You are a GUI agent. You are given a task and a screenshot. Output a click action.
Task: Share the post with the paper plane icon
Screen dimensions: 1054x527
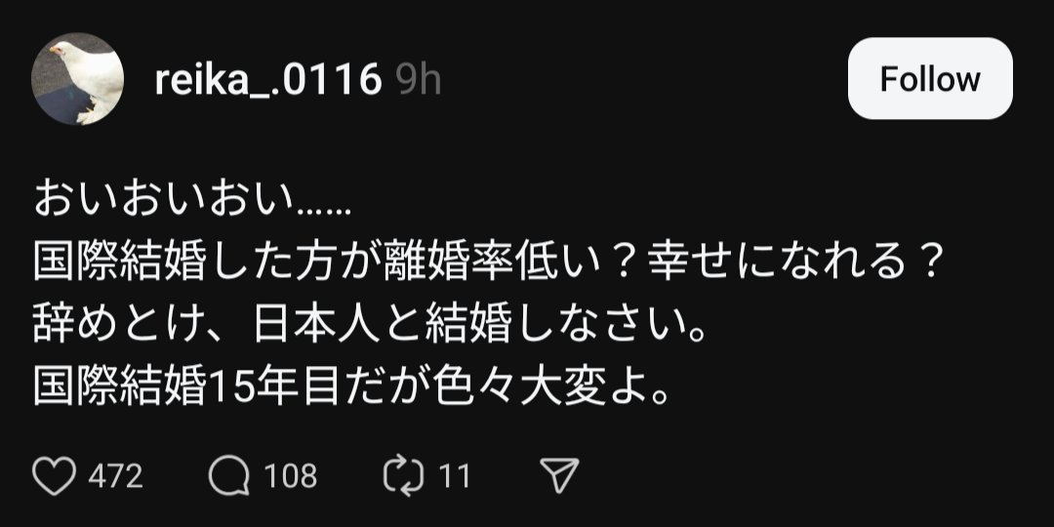pyautogui.click(x=559, y=476)
